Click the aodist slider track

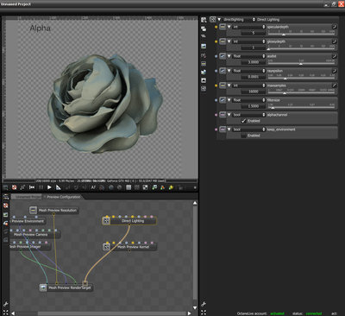(x=301, y=63)
